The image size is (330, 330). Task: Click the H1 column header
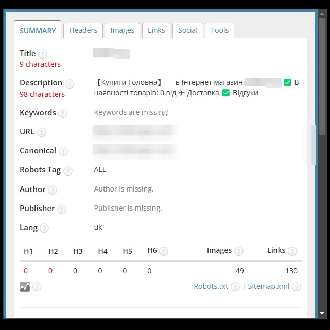pos(28,251)
